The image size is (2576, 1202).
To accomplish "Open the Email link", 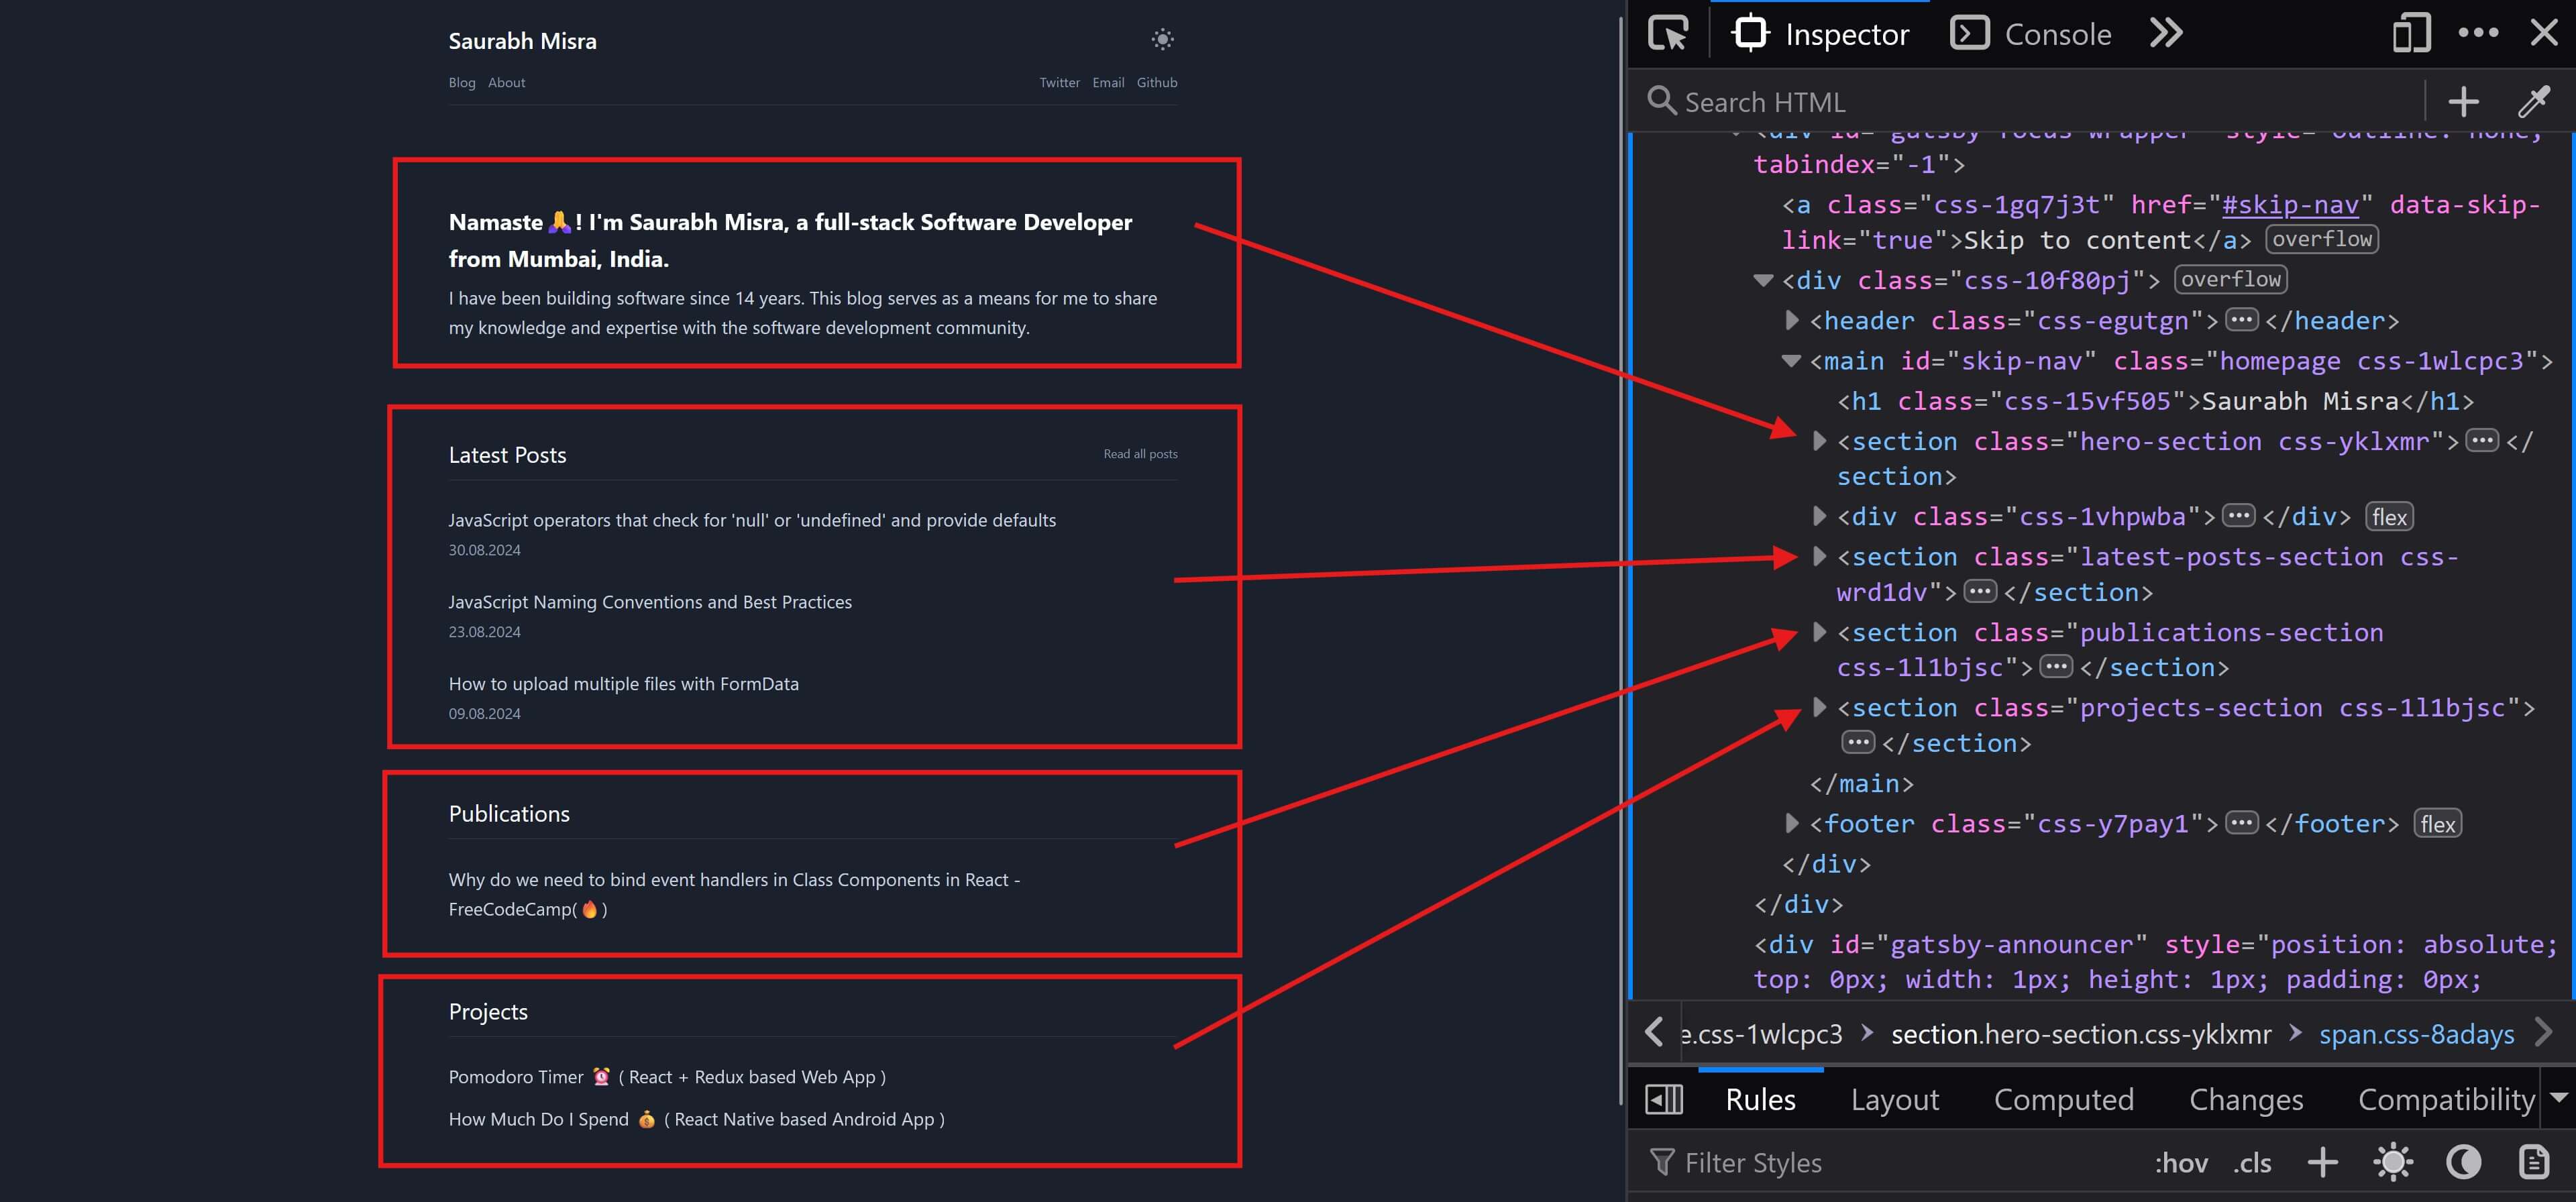I will (x=1108, y=82).
